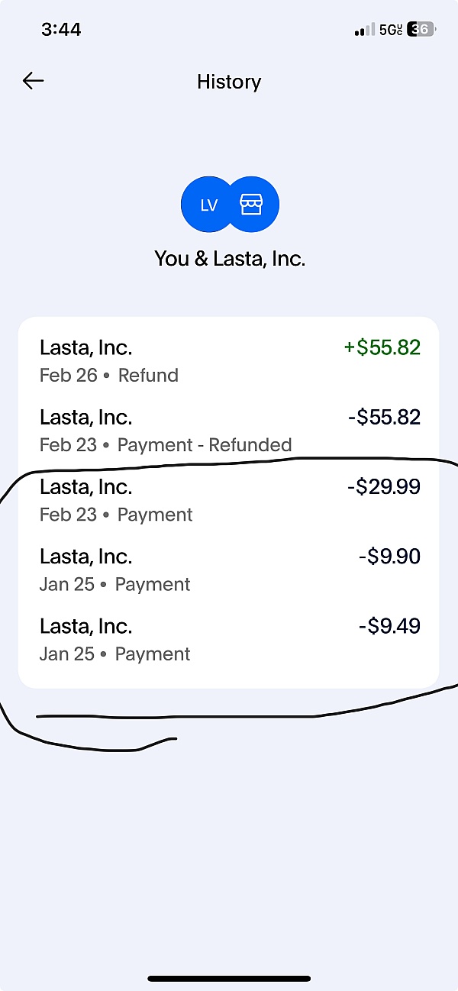
Task: Tap the "You & Lasta, Inc." heading
Action: click(230, 259)
